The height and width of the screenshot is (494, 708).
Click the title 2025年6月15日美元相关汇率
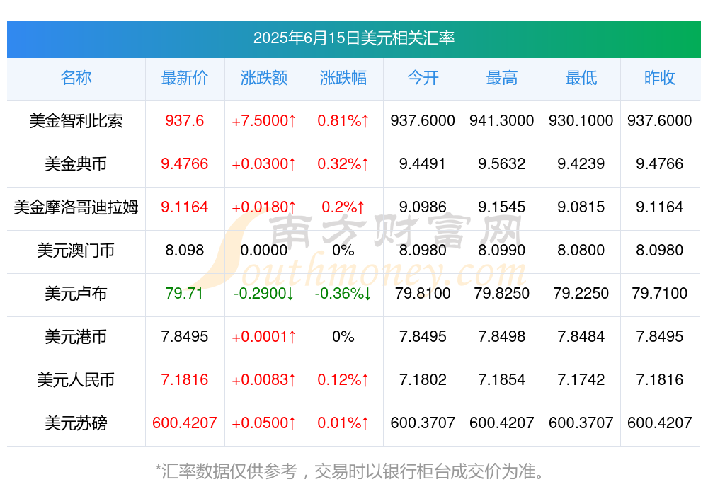coord(353,38)
